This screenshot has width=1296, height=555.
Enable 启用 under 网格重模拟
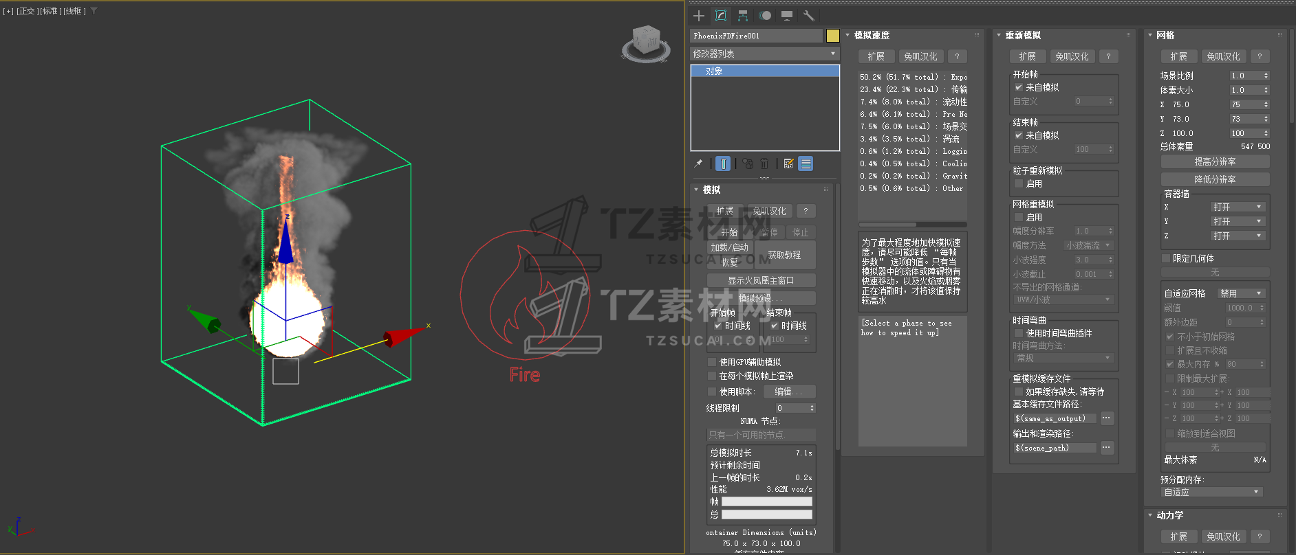tap(1019, 218)
